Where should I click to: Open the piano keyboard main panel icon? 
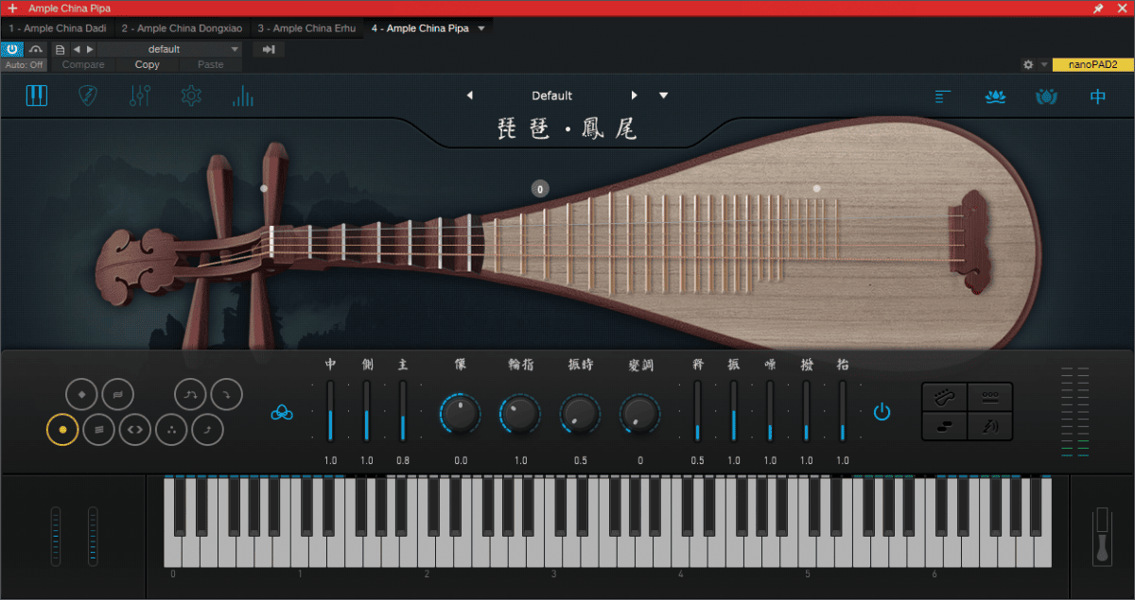pos(37,95)
